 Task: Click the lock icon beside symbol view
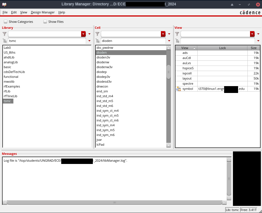(179, 89)
